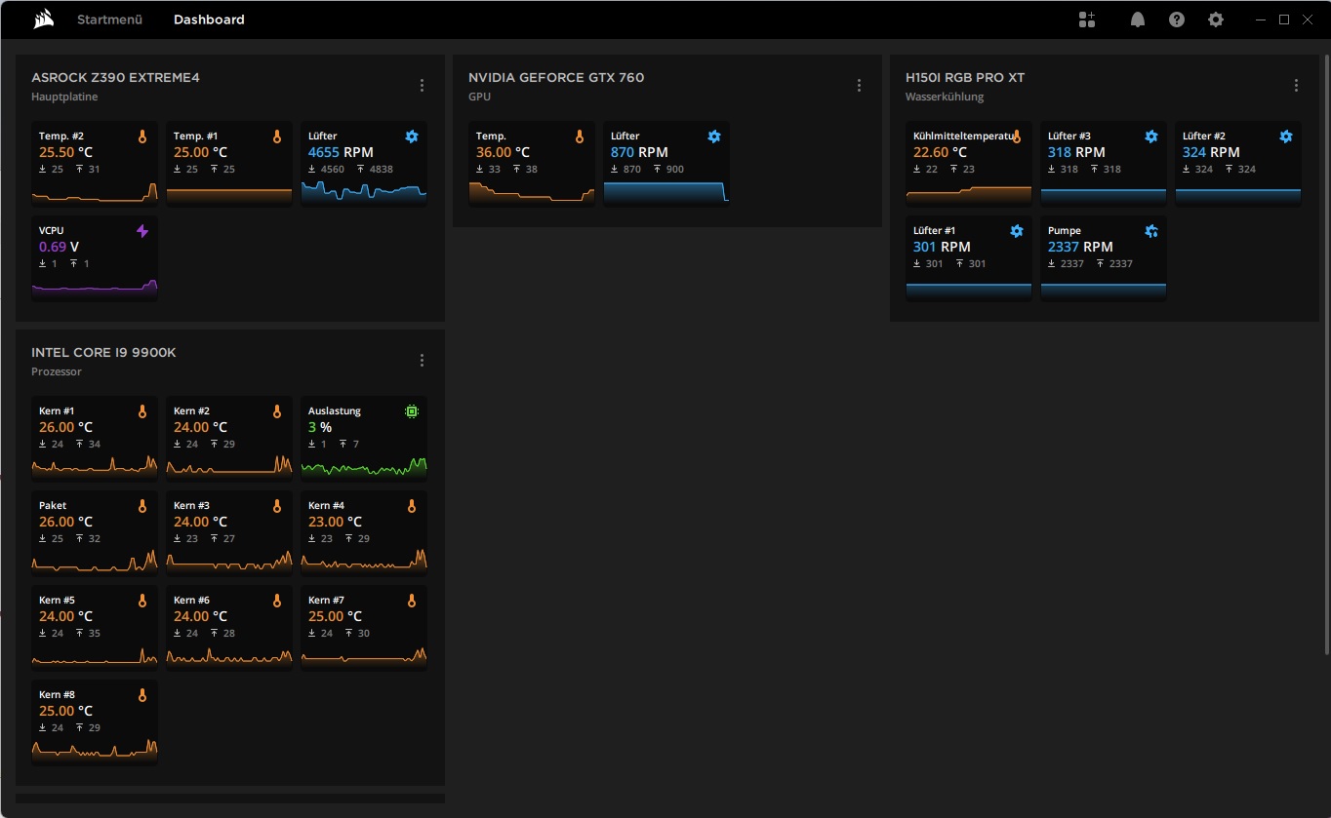Click the VCPU lightning bolt icon

point(142,231)
